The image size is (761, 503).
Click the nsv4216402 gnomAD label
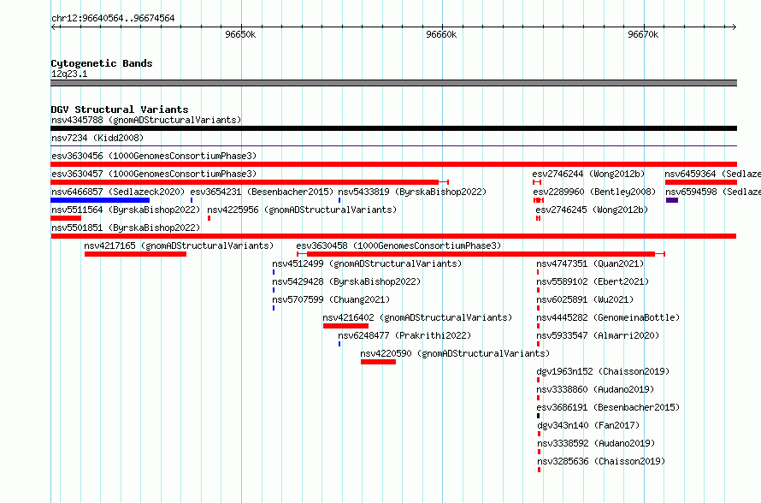(417, 317)
